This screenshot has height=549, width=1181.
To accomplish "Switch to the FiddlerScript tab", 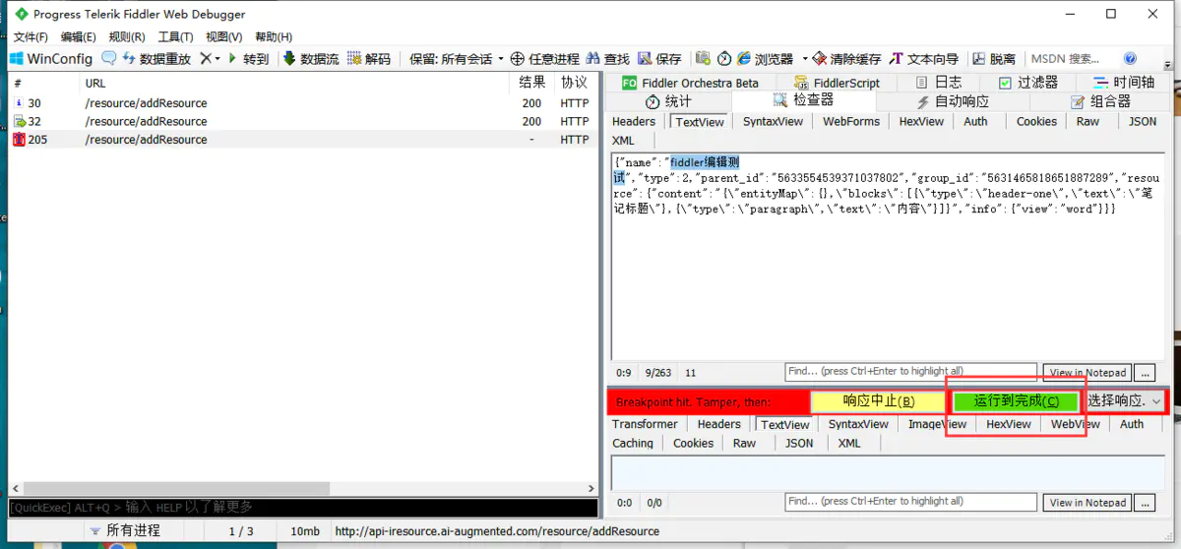I will point(838,83).
